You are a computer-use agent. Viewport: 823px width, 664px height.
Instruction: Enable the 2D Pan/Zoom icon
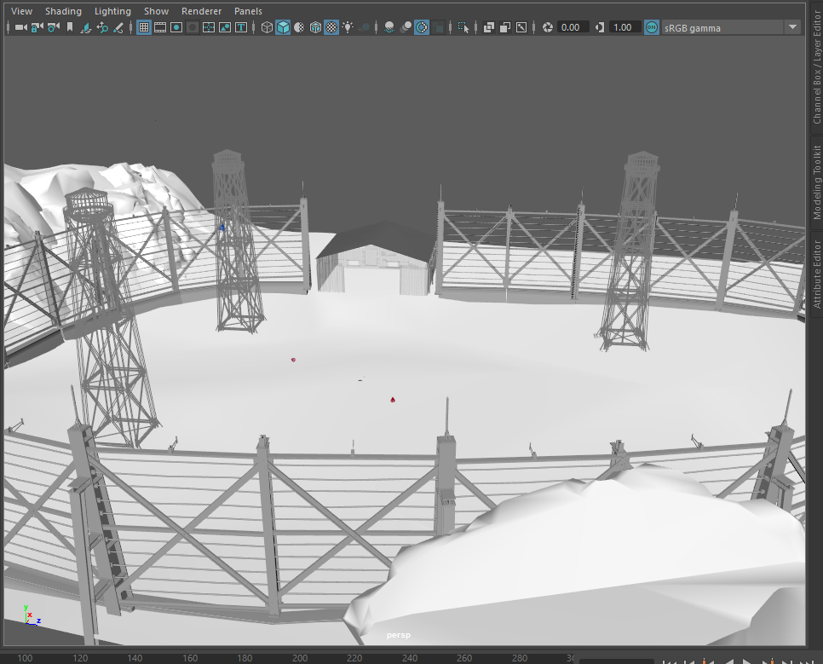tap(102, 27)
